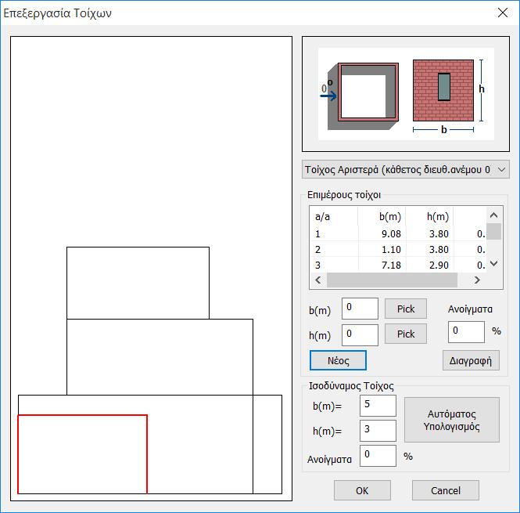Click the up arrow of list scrollbar

493,215
